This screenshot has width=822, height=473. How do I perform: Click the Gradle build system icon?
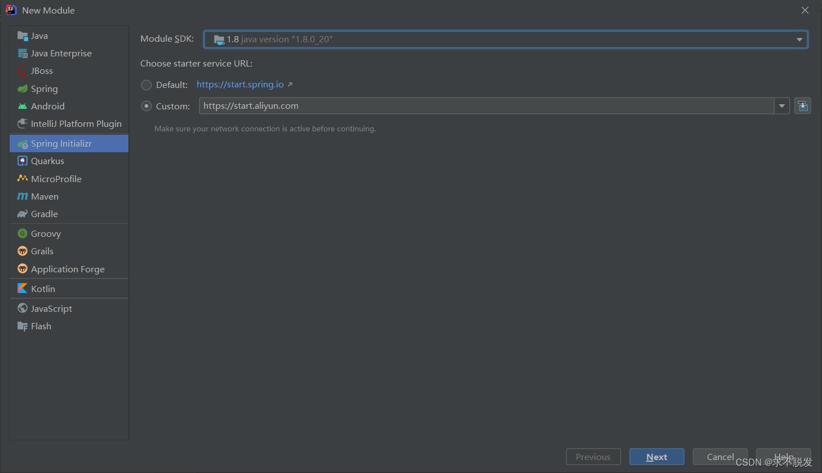click(x=23, y=214)
